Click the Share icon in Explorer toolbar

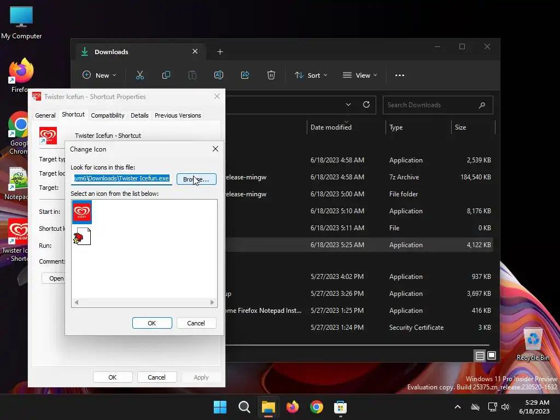245,75
